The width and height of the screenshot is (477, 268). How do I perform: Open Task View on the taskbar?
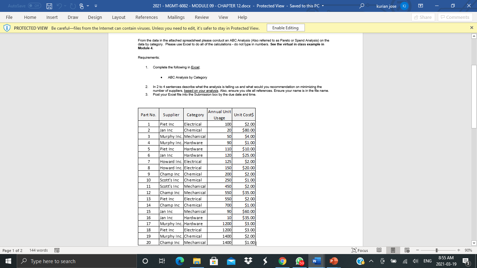click(x=161, y=261)
